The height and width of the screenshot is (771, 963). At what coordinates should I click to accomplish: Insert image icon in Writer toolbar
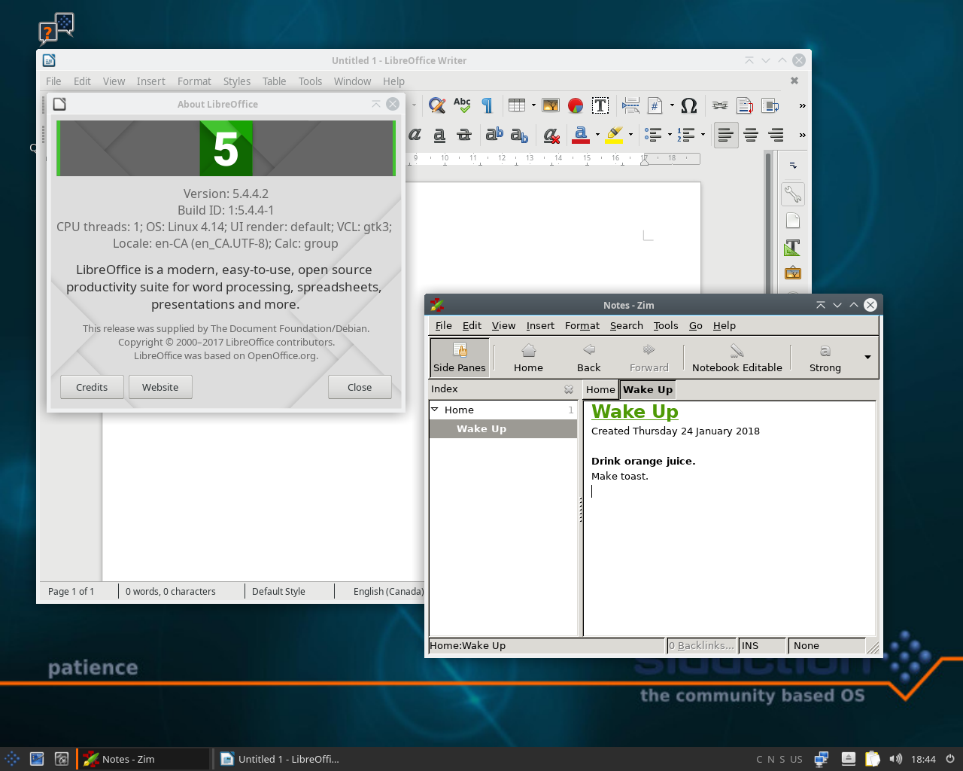(551, 105)
